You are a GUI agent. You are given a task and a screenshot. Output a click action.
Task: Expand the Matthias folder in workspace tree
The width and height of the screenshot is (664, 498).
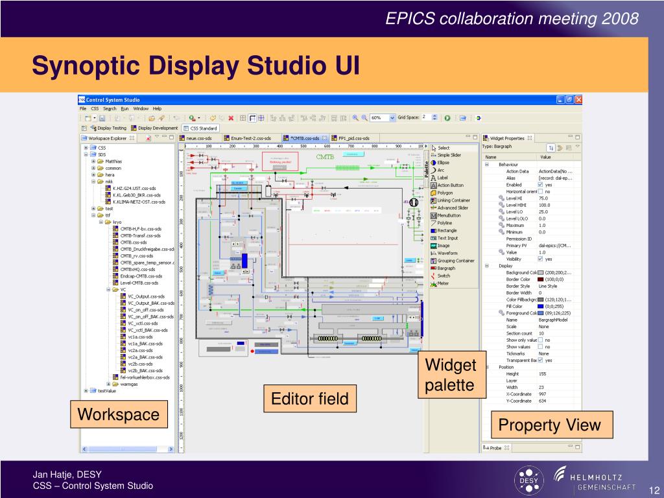[x=93, y=161]
